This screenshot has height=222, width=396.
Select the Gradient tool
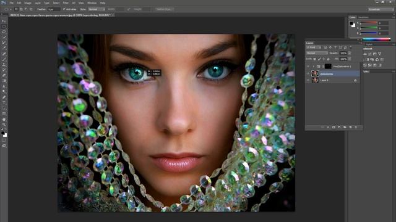4,81
